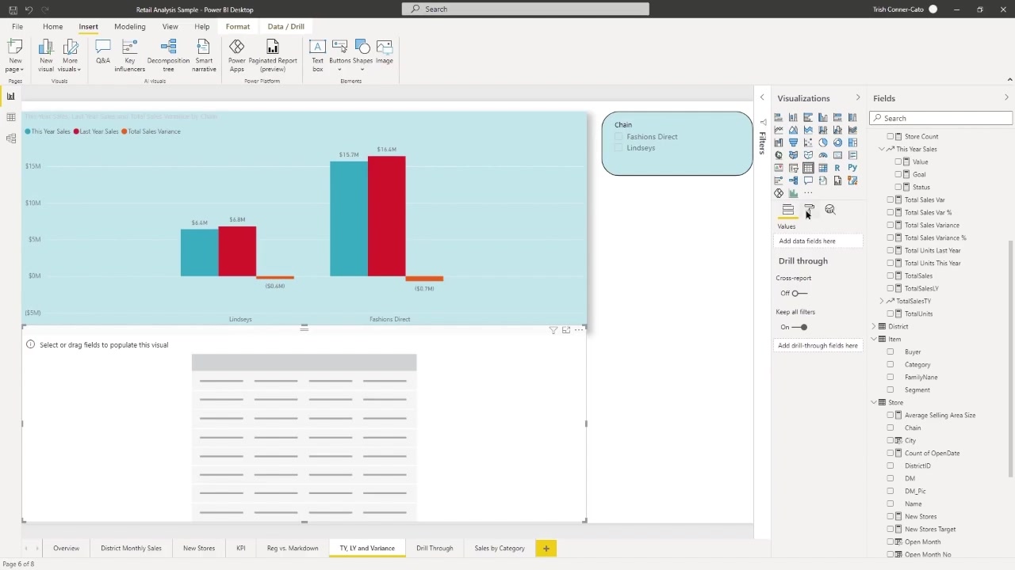
Task: Add a Decomposition tree visual
Action: 168,55
